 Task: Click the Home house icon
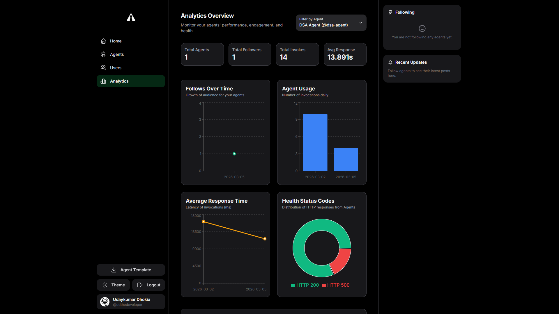103,41
